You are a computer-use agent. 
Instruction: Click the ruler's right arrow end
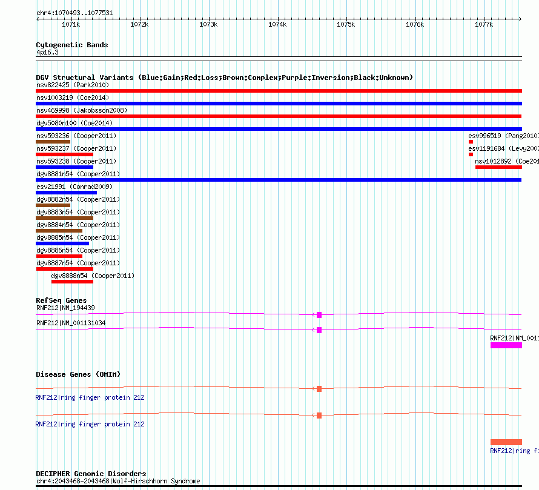click(x=520, y=19)
